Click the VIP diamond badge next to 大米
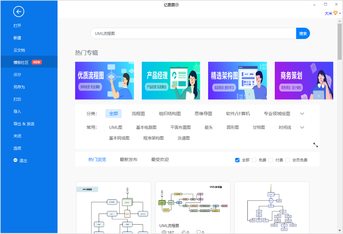Viewport: 343px width, 234px height. (335, 13)
